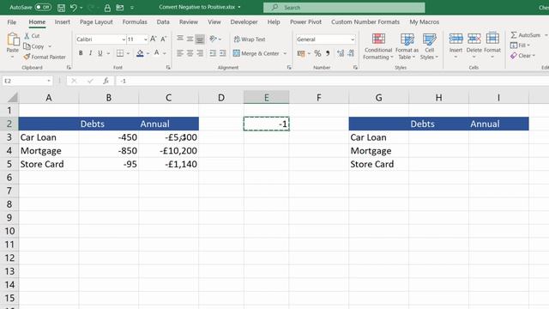Open the File tab
Screen dimensions: 549x309
pyautogui.click(x=11, y=21)
